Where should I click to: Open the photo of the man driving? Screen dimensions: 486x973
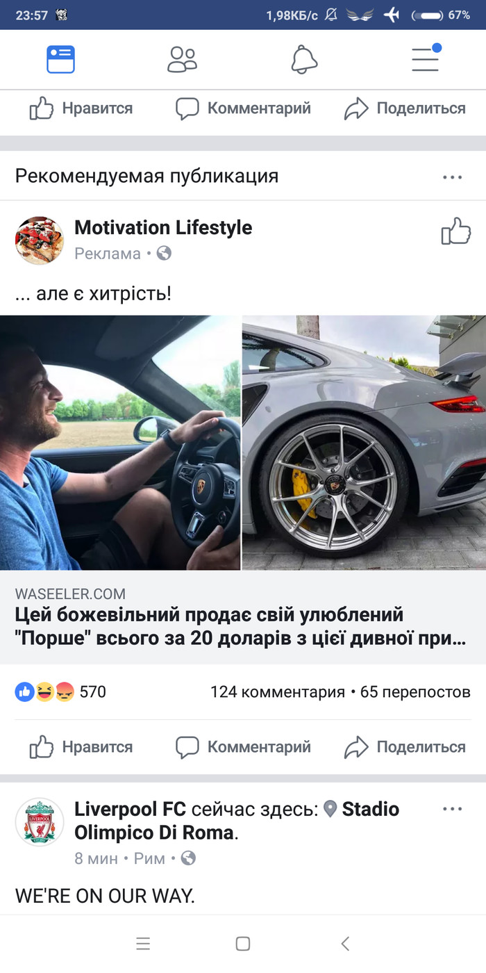coord(120,443)
